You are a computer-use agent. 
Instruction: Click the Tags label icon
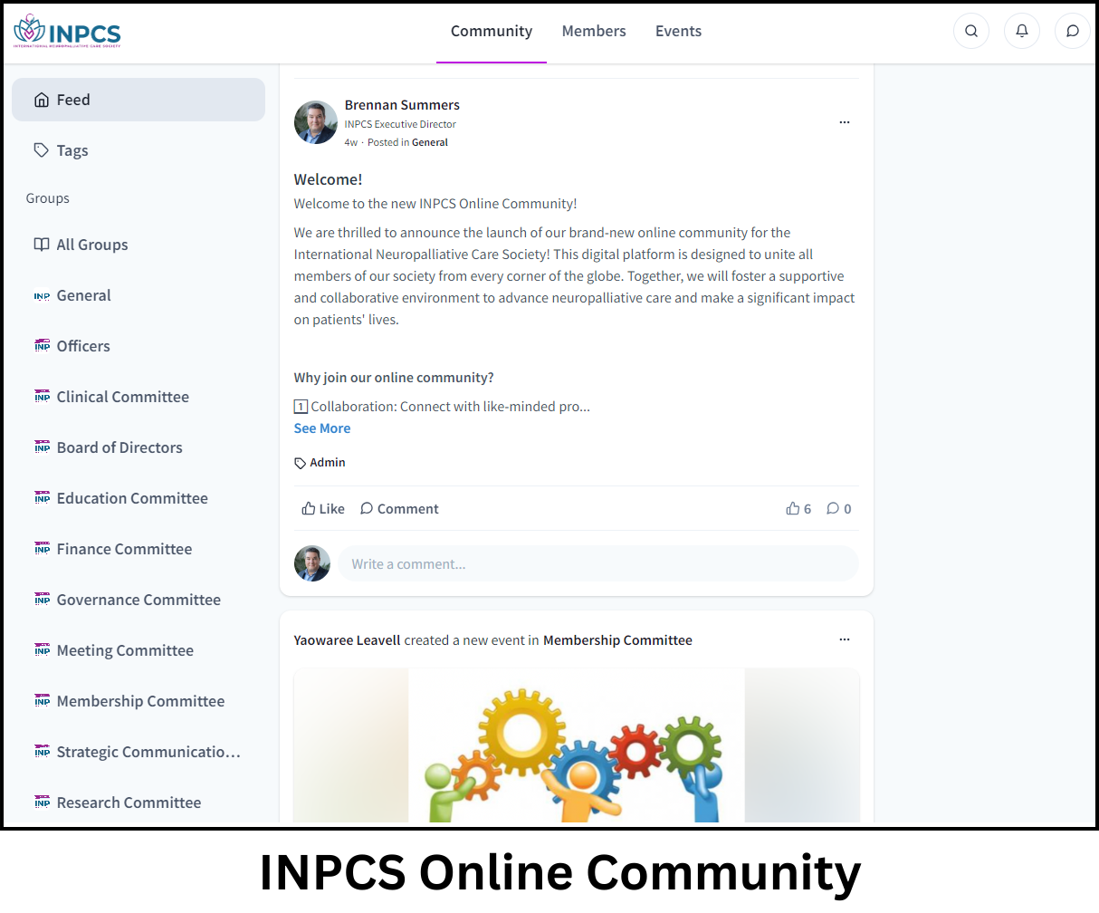pyautogui.click(x=42, y=150)
